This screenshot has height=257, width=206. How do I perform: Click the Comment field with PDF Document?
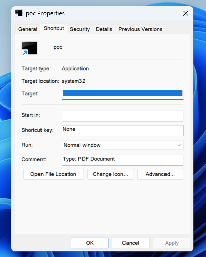(x=122, y=160)
